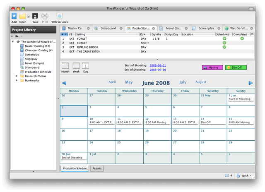265x192 pixels.
Task: Expand the Research Photos folder
Action: pos(17,76)
